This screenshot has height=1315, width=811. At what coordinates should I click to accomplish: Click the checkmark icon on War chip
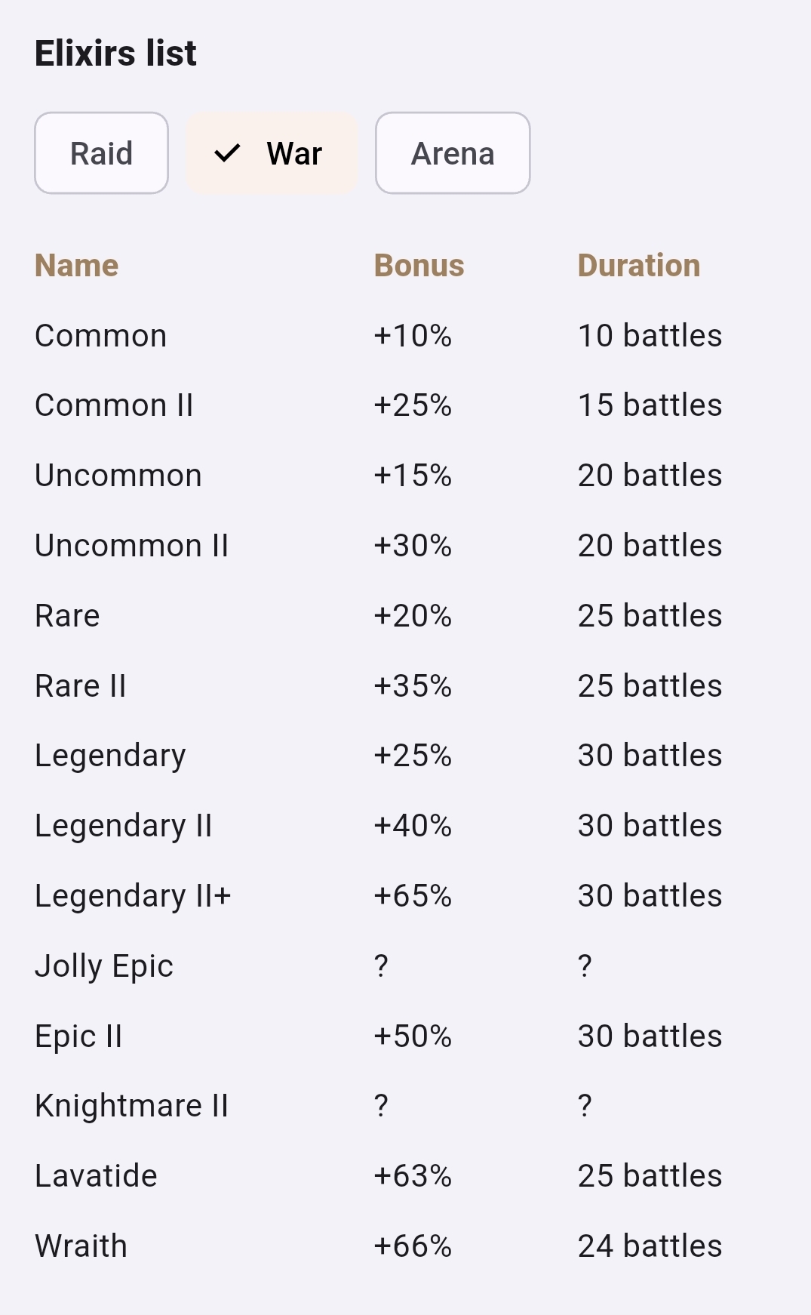click(227, 153)
